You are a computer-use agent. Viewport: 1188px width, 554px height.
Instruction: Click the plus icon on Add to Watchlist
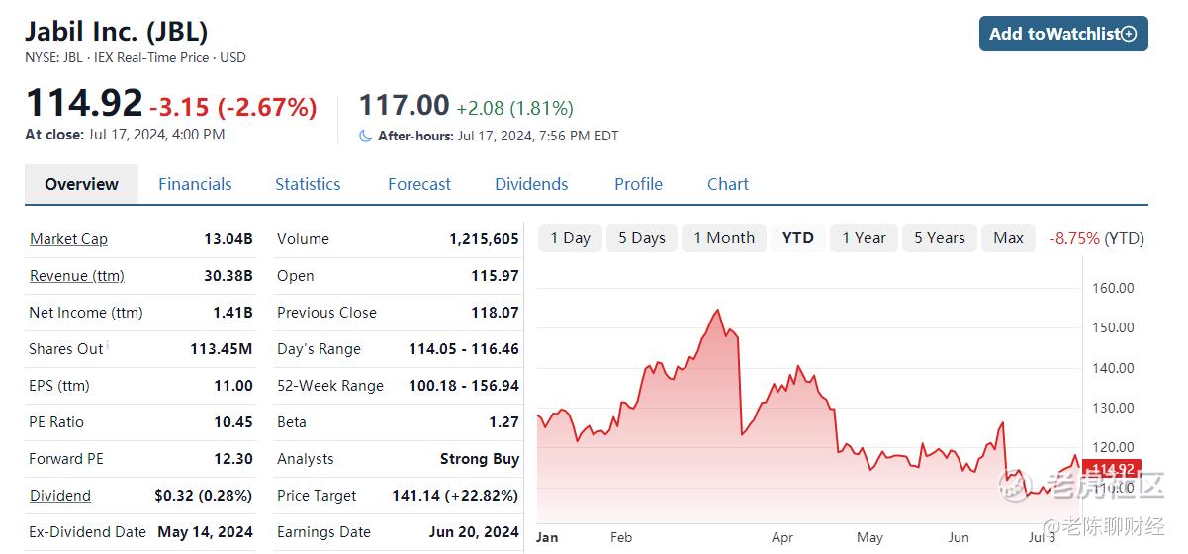1129,34
